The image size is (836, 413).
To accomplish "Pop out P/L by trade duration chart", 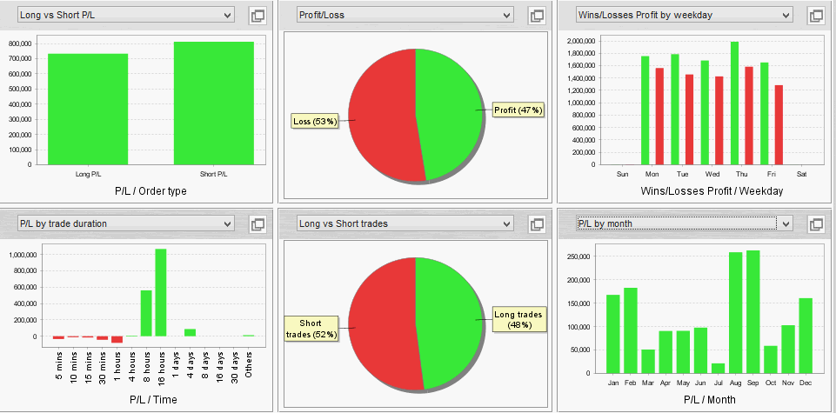I will click(x=258, y=224).
